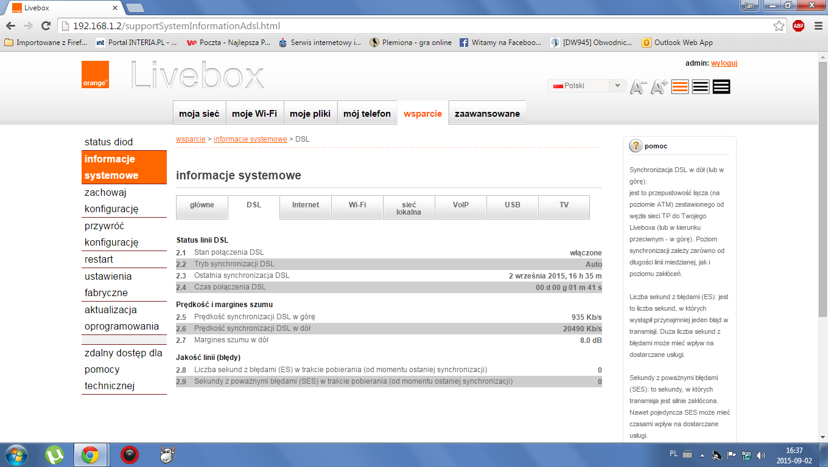This screenshot has width=828, height=467.
Task: Open the zaawansowane menu tab
Action: [487, 114]
